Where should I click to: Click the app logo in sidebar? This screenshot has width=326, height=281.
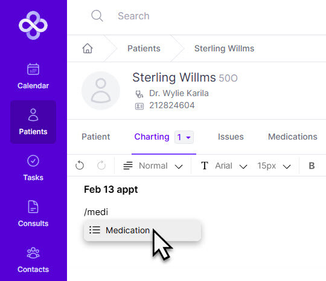[x=33, y=25]
